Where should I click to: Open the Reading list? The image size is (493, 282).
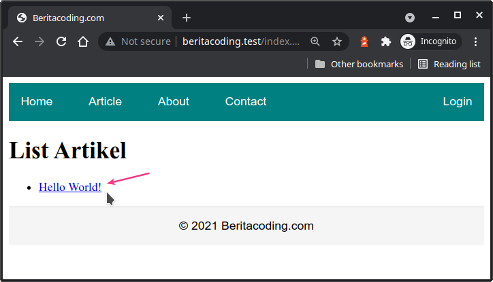[x=449, y=64]
